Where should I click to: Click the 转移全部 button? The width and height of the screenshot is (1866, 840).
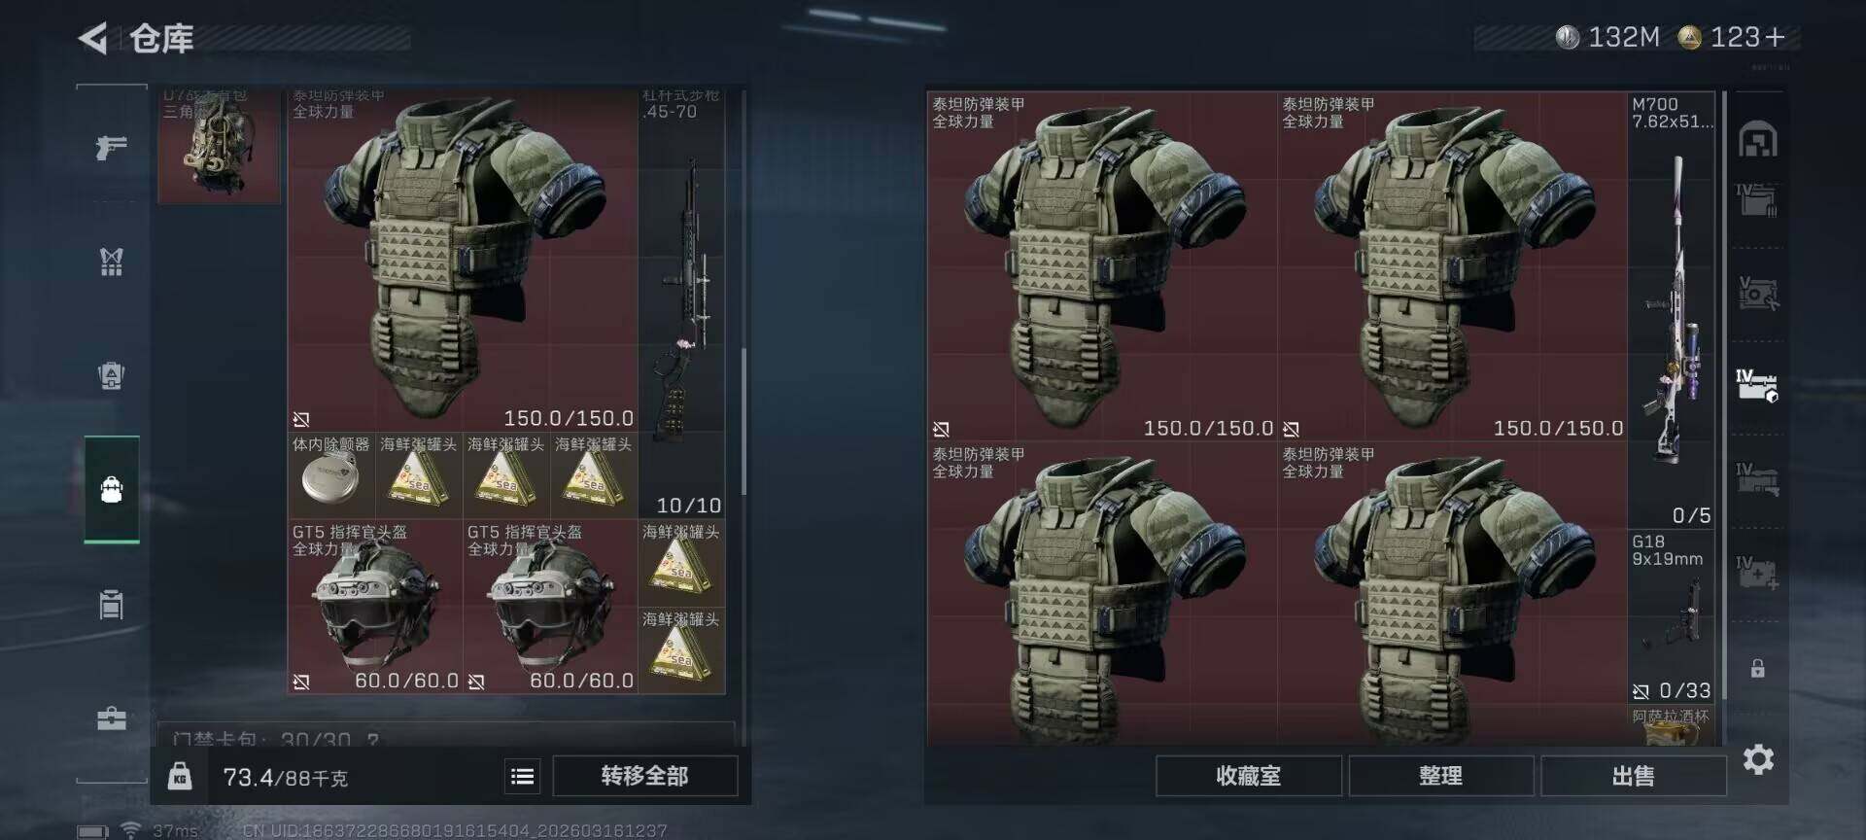coord(644,776)
